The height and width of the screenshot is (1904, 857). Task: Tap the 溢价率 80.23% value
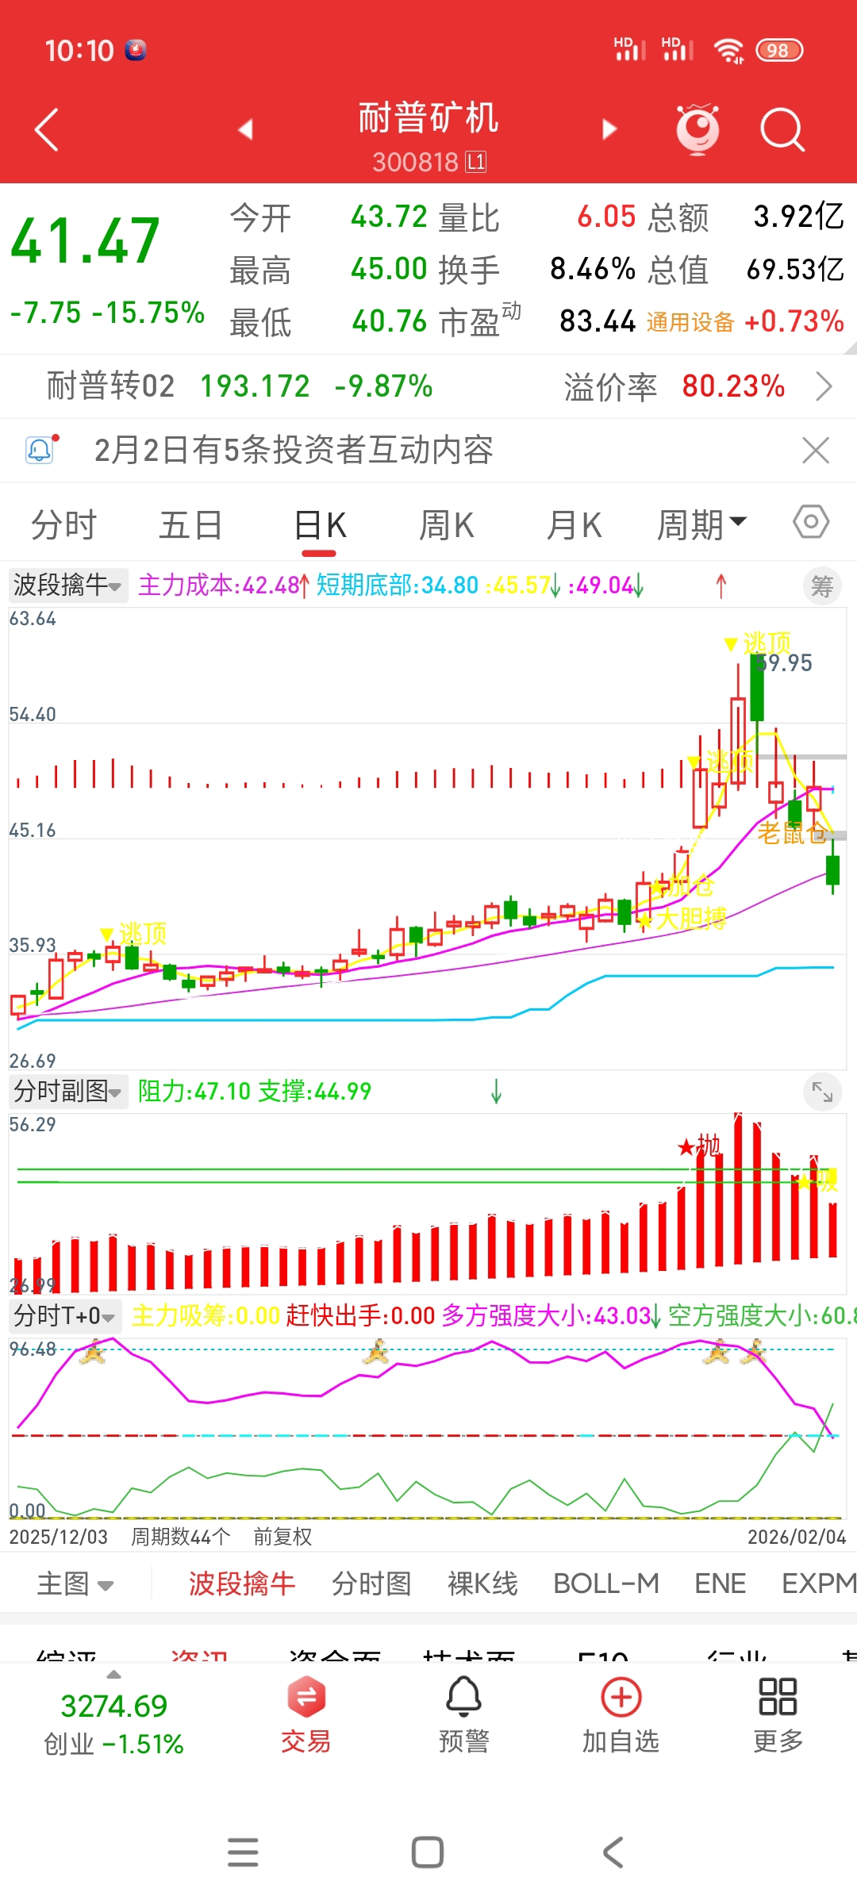click(733, 386)
